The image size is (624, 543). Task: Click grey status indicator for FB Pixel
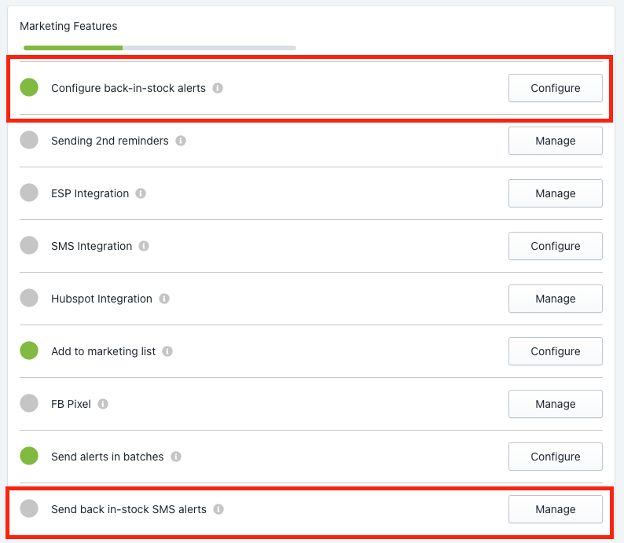coord(29,403)
